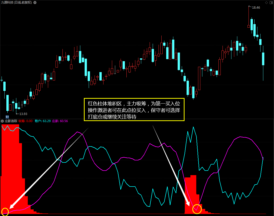Select the 力源科技(日线,前复权) title text

pyautogui.click(x=16, y=3)
